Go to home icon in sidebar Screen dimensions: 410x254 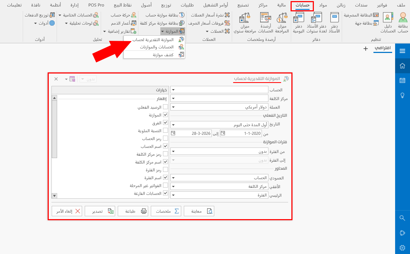coord(402,66)
